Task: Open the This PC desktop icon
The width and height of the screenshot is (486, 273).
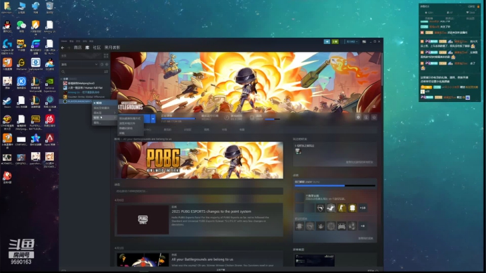Action: 22,7
